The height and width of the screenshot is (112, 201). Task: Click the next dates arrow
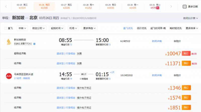(171, 7)
